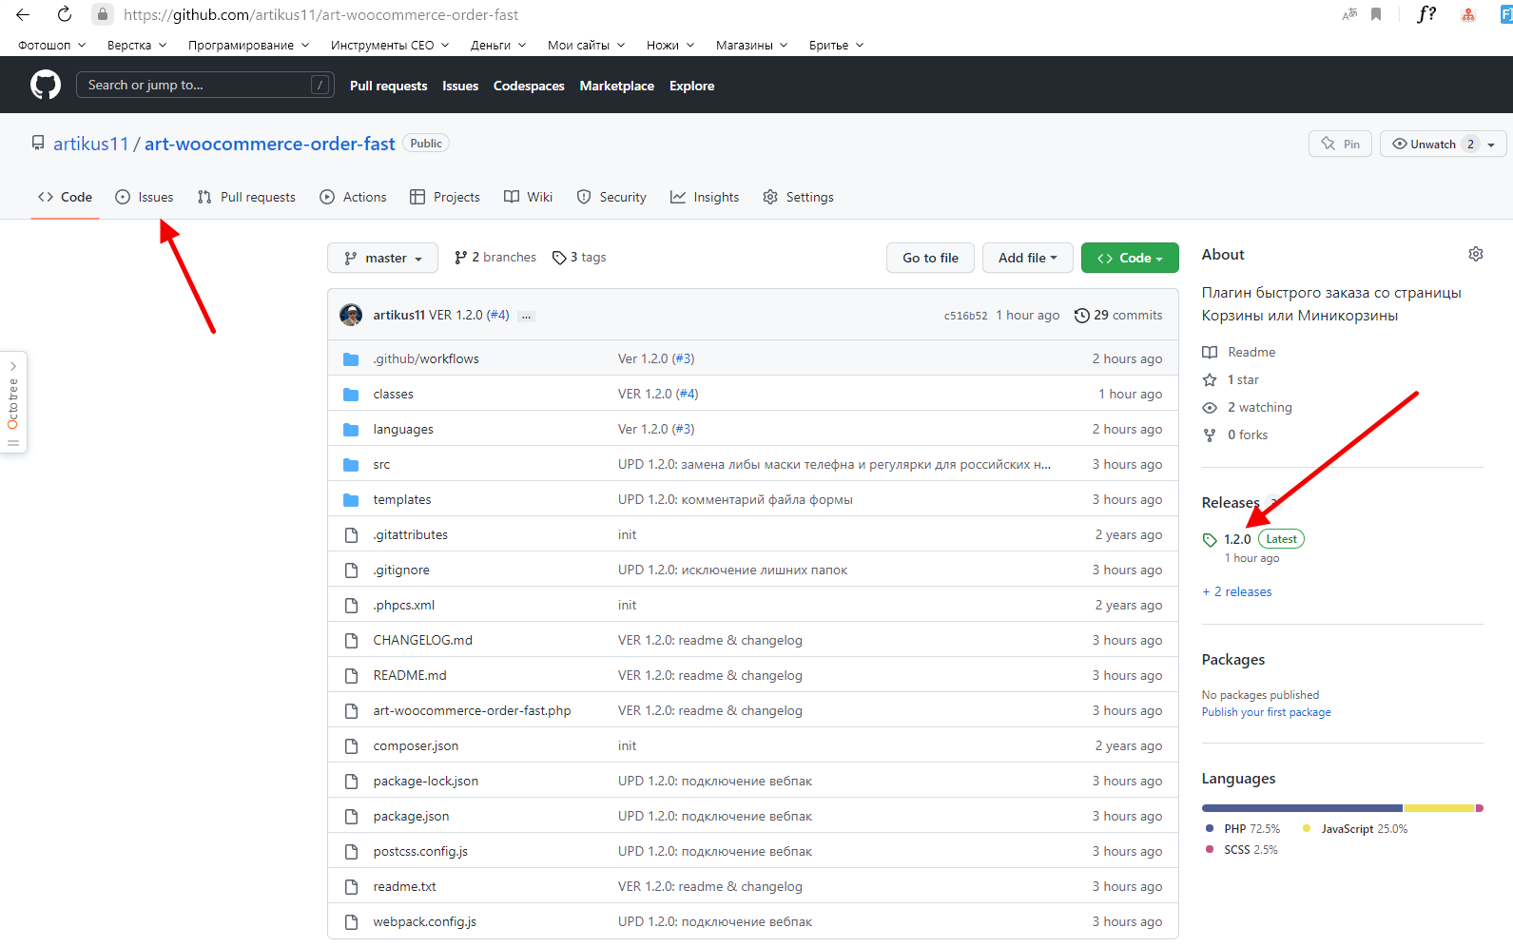Open the art-woocommerce-order-fast.php file
Image resolution: width=1513 pixels, height=947 pixels.
tap(473, 710)
